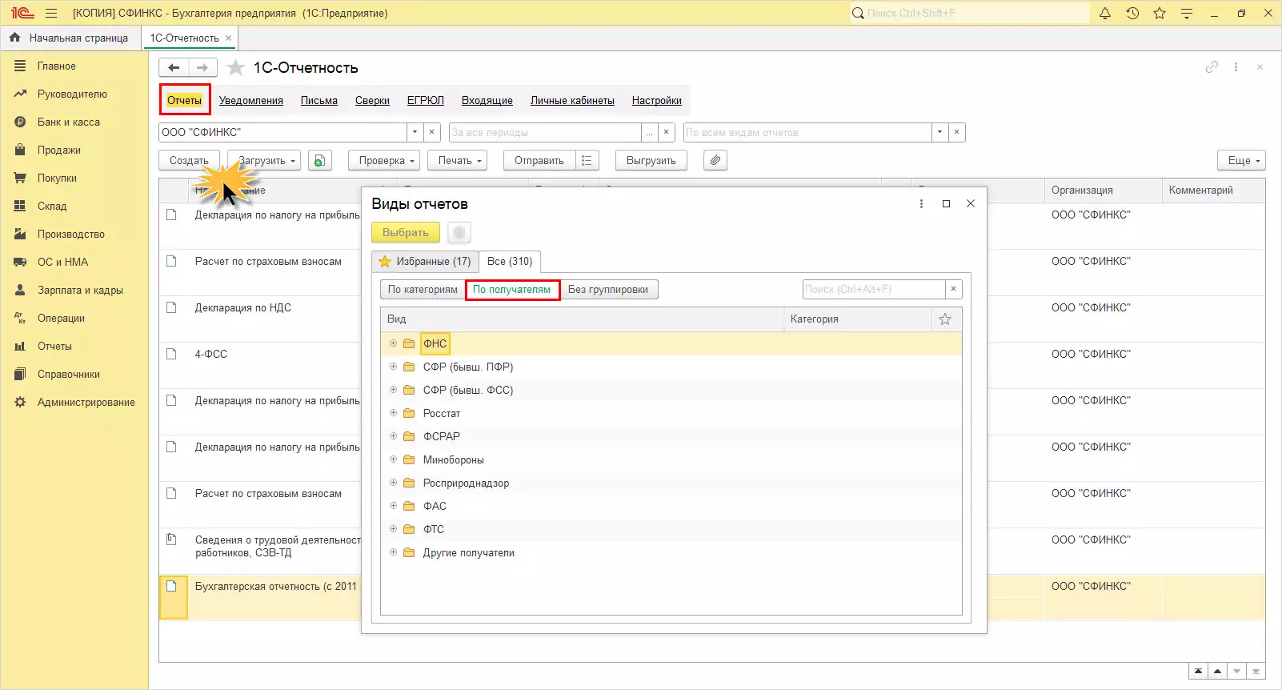Viewport: 1282px width, 690px height.
Task: Click the notifications bell icon
Action: coord(1105,13)
